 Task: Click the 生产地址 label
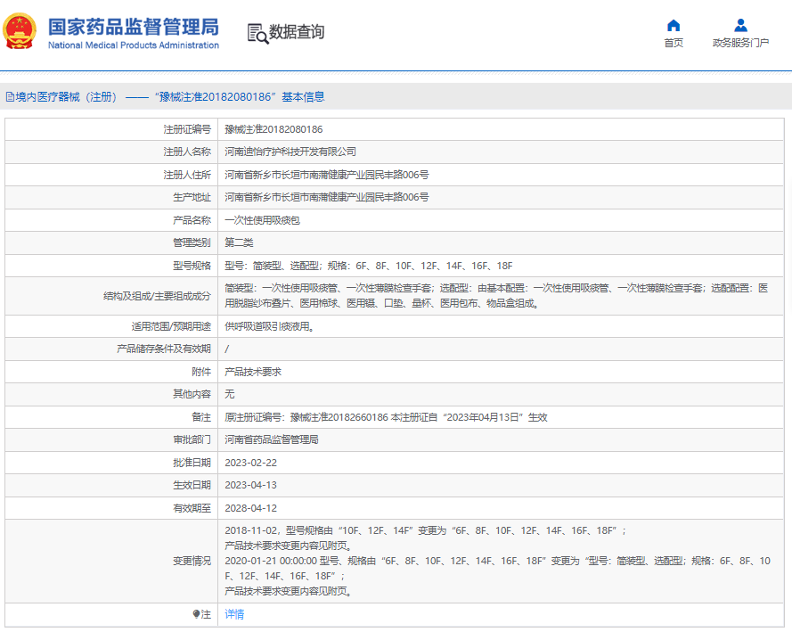[x=192, y=197]
